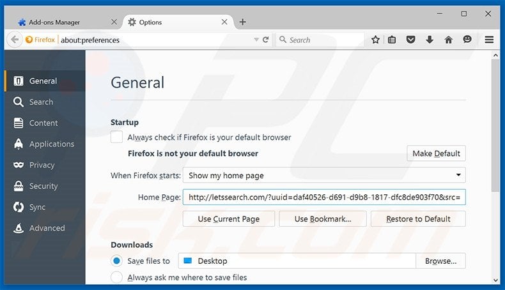Open the Applications preferences section
The height and width of the screenshot is (290, 505).
pyautogui.click(x=45, y=144)
